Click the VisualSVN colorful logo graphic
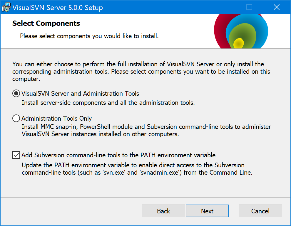The width and height of the screenshot is (291, 226). click(x=240, y=31)
